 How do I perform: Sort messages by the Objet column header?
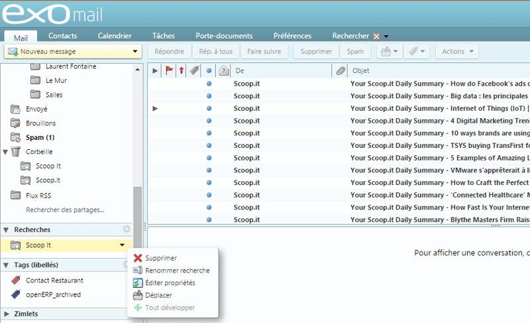coord(360,71)
